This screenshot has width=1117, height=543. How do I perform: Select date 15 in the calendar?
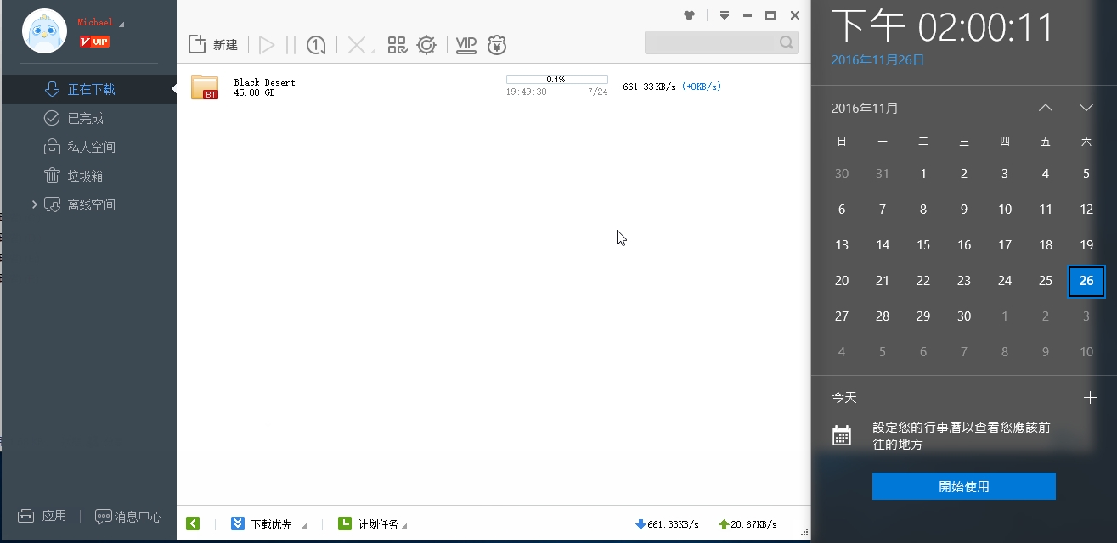tap(923, 245)
